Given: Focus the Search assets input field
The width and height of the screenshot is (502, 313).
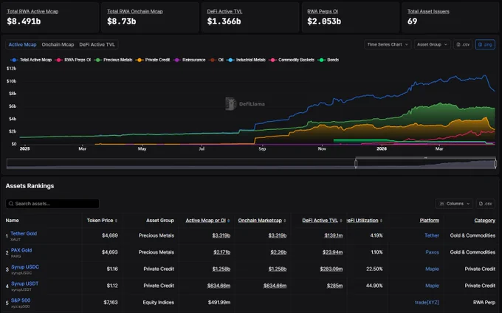Looking at the screenshot, I should (52, 204).
